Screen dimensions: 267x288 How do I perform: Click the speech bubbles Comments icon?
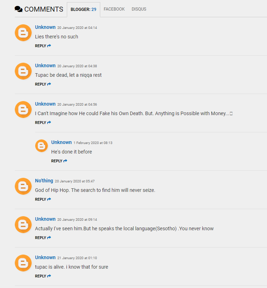point(19,9)
